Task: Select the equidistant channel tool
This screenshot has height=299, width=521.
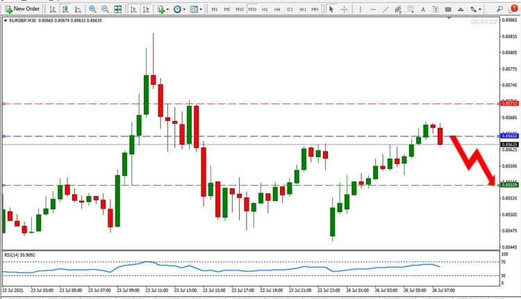Action: click(x=398, y=9)
